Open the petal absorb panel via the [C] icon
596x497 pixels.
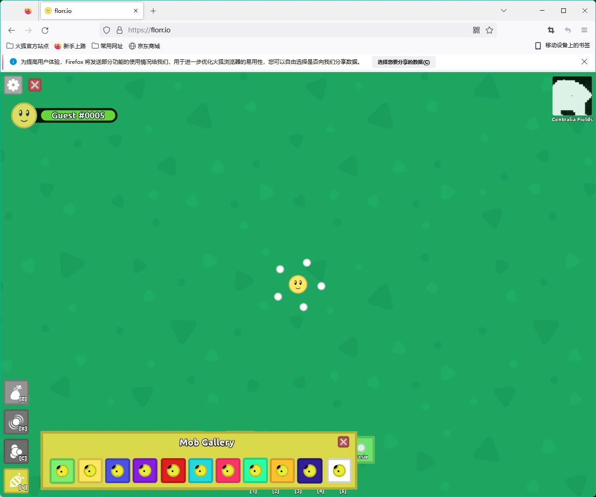[x=16, y=451]
